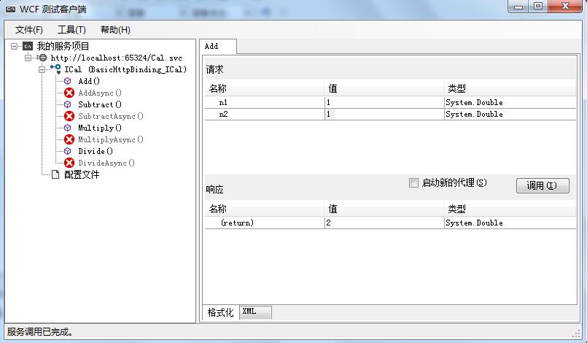The height and width of the screenshot is (343, 587).
Task: Select the 配置文件 tree item
Action: point(82,174)
